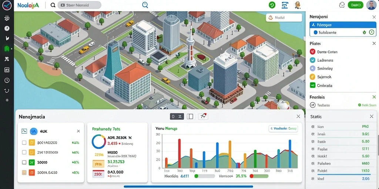Open the chat bubble icon near the profile
The height and width of the screenshot is (189, 379).
point(342,5)
